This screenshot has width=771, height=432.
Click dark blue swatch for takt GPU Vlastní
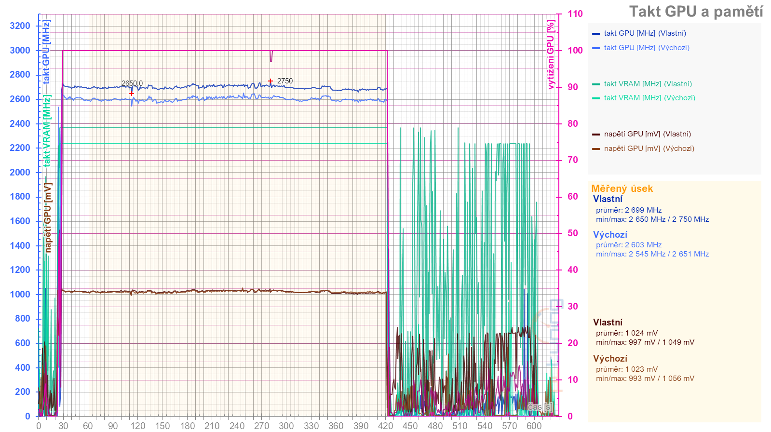click(596, 34)
